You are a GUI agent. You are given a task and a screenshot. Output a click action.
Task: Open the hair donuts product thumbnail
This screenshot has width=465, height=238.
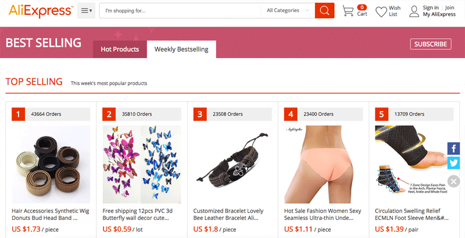tap(51, 164)
